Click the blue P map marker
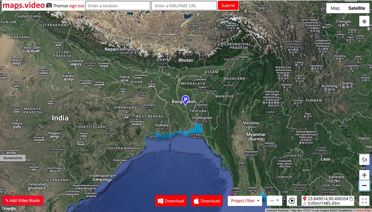 click(x=185, y=100)
